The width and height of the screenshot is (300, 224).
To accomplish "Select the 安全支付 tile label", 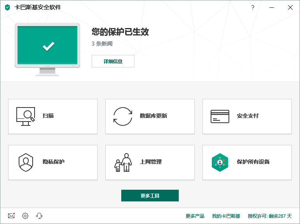I will pyautogui.click(x=248, y=116).
